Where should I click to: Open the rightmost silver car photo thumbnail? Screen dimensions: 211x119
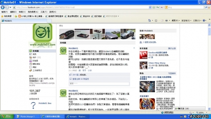[x=128, y=34]
